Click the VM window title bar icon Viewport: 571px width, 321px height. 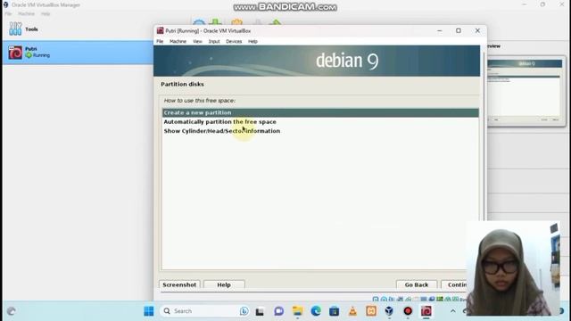160,31
